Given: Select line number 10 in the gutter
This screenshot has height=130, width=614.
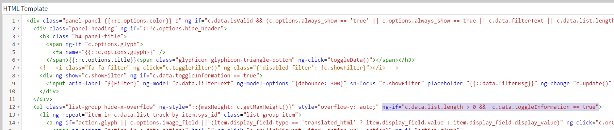Looking at the screenshot, I should pos(12,91).
